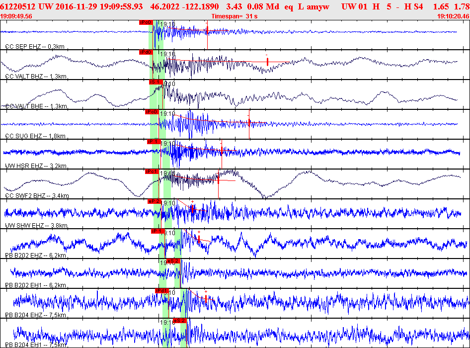Select the iPd1 pick flag on B204 EHZ
The height and width of the screenshot is (348, 470).
tap(162, 291)
